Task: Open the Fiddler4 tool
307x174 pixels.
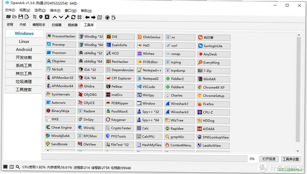Action: point(180,87)
